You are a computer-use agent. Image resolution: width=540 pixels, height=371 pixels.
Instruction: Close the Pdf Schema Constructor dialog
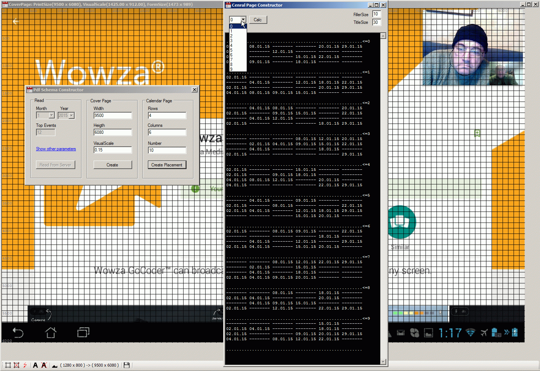[x=195, y=90]
